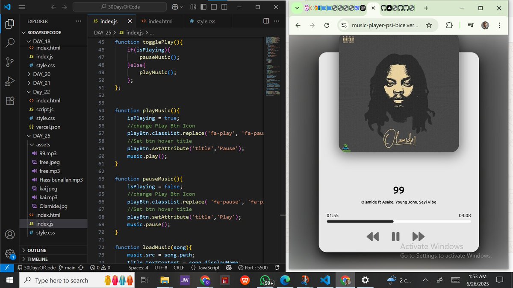Open Chrome media controls icon
Image resolution: width=513 pixels, height=288 pixels.
tap(471, 26)
